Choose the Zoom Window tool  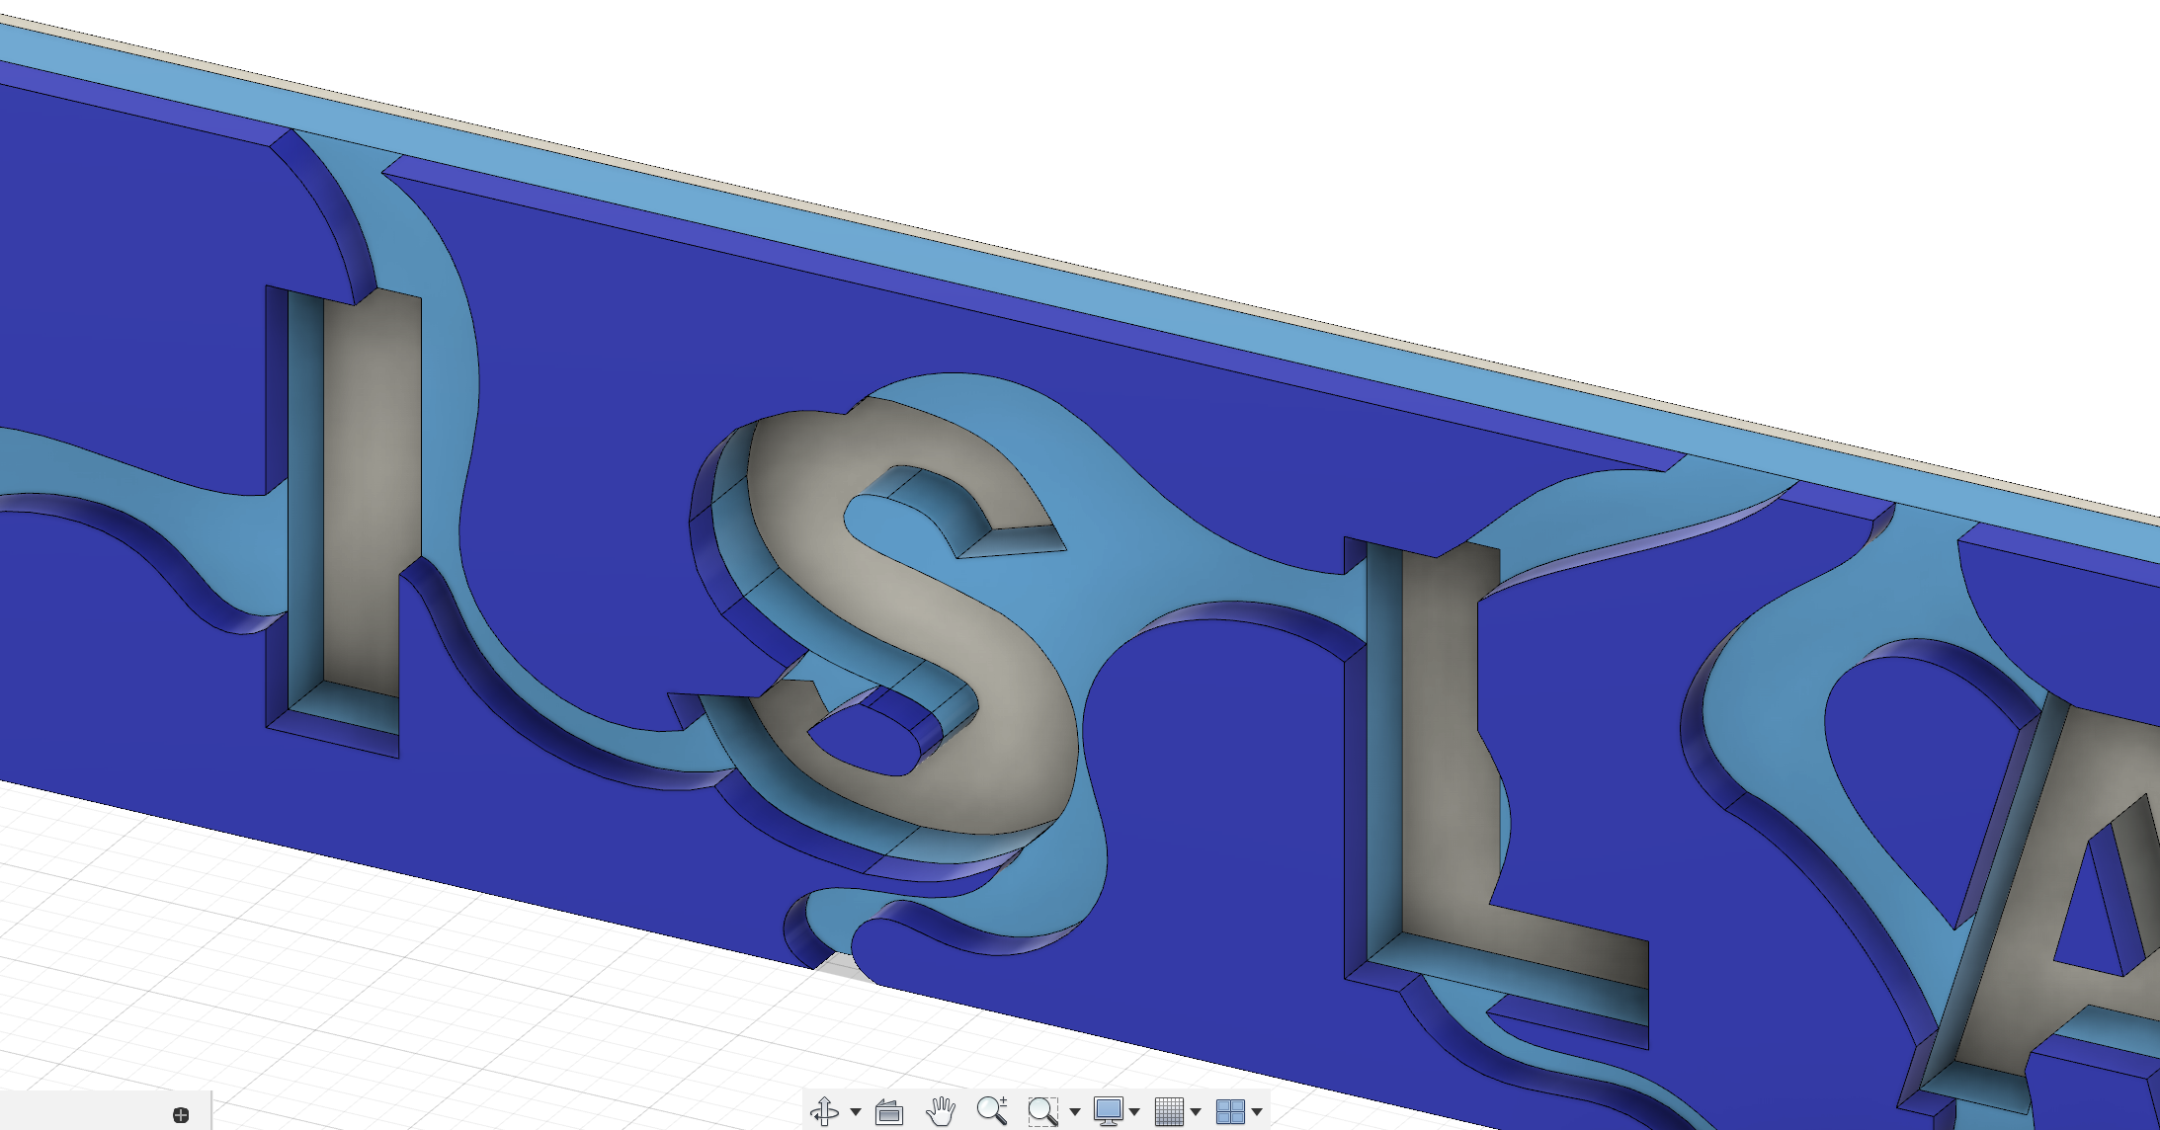point(1042,1111)
